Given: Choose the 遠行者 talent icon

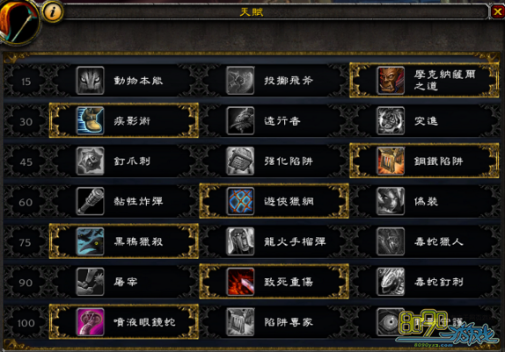Looking at the screenshot, I should click(240, 120).
